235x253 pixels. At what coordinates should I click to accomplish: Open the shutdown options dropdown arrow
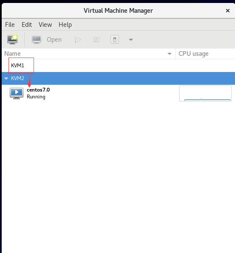click(131, 40)
